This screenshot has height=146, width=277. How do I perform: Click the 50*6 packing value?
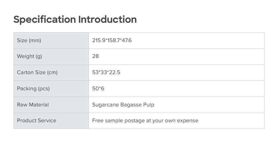point(98,89)
